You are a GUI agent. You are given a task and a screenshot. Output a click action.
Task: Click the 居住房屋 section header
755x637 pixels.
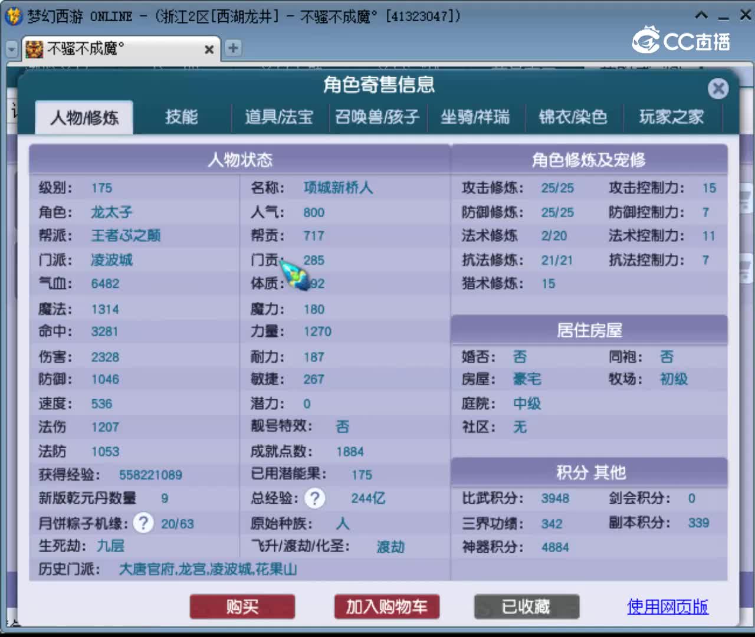click(589, 330)
